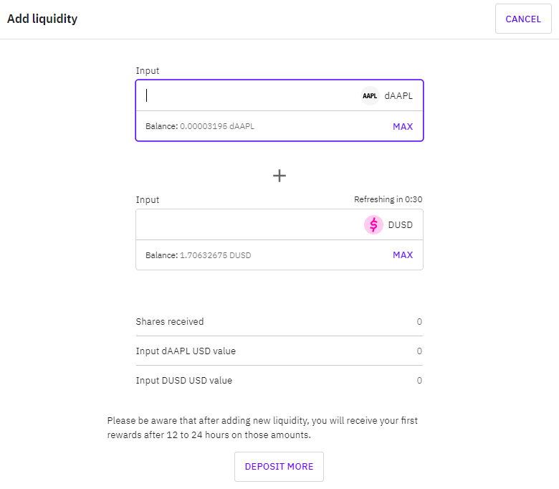This screenshot has width=559, height=489.
Task: Click the Add liquidity heading
Action: [x=42, y=19]
